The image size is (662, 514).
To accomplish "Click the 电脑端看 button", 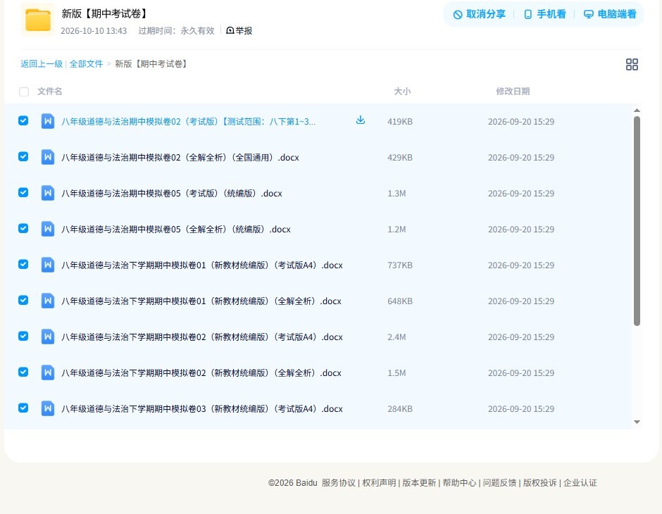I will pyautogui.click(x=610, y=14).
